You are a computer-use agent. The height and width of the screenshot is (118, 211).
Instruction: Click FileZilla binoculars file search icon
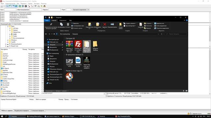[x=45, y=6]
